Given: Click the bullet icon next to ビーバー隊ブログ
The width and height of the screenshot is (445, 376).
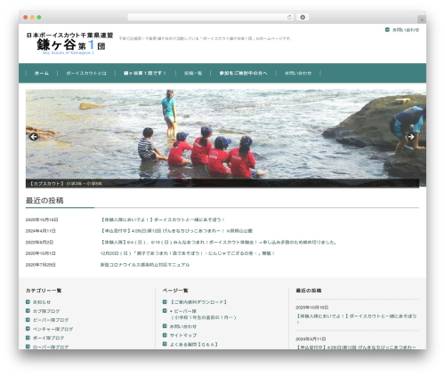Looking at the screenshot, I should [28, 320].
